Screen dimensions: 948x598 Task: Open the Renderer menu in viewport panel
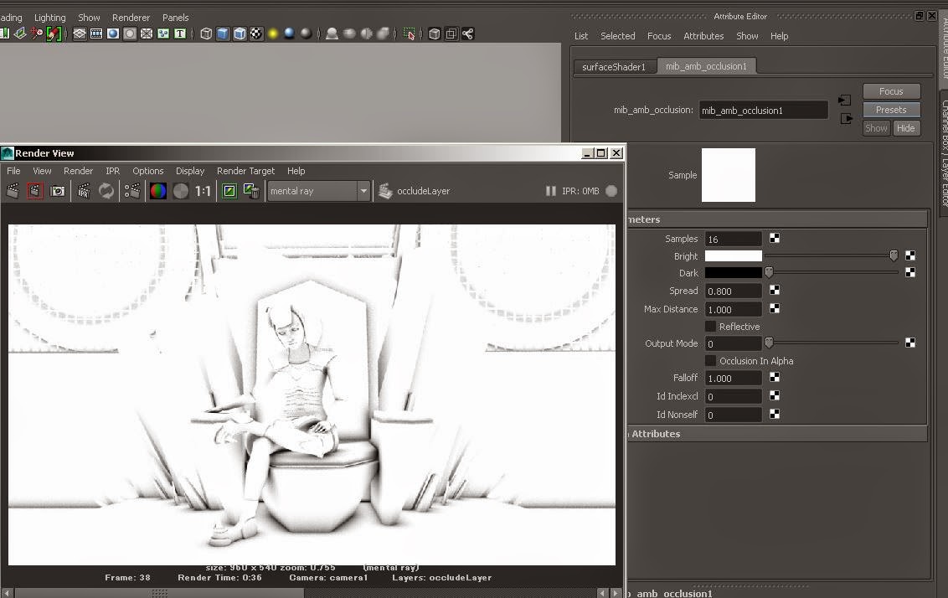coord(131,18)
